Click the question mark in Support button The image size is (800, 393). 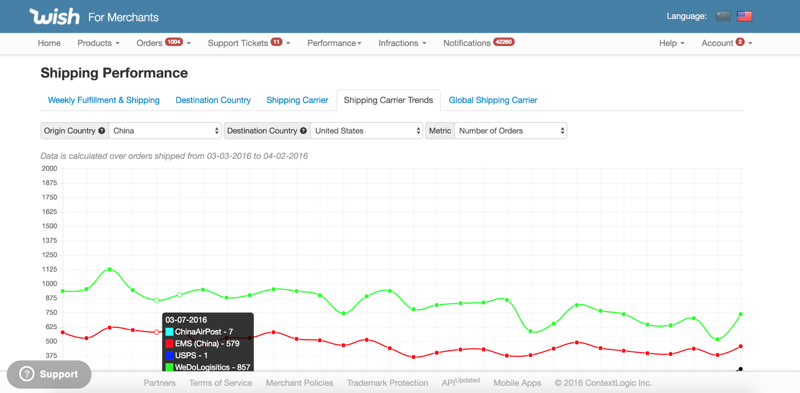27,374
